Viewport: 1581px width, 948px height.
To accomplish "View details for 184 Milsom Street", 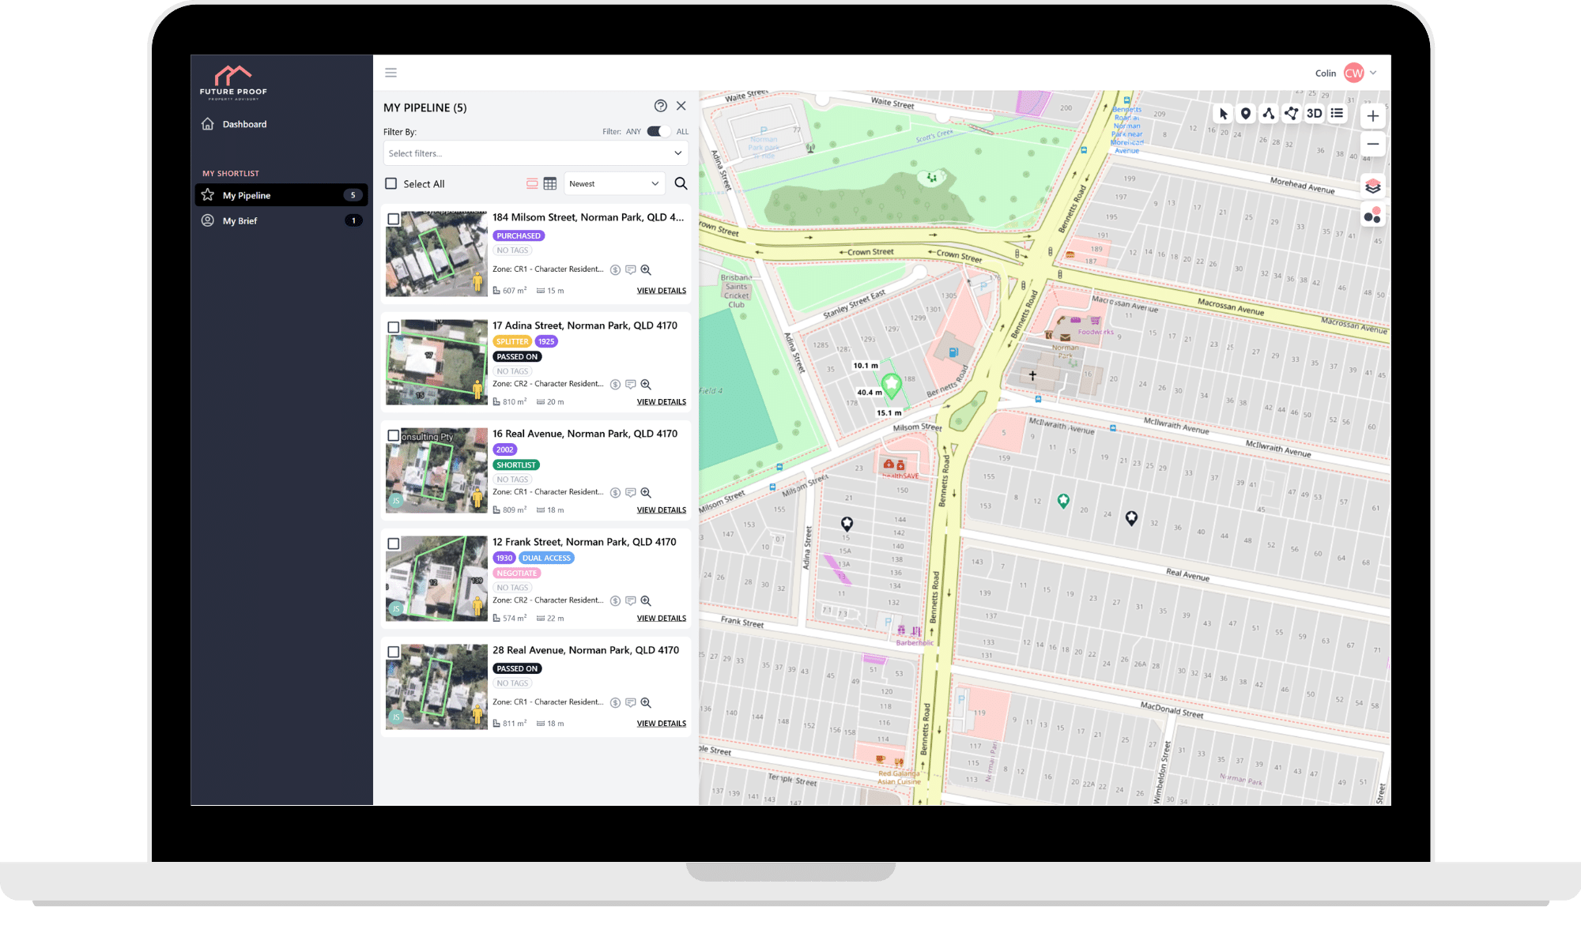I will (662, 291).
